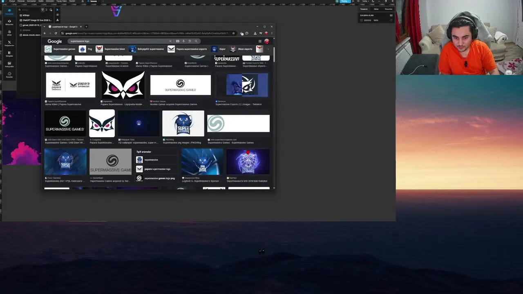523x294 pixels.
Task: Click the 333333 workspace color swatch
Action: pos(362,20)
